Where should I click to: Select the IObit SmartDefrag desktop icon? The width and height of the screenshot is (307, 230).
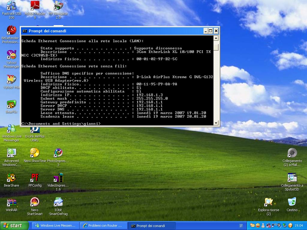pyautogui.click(x=58, y=207)
